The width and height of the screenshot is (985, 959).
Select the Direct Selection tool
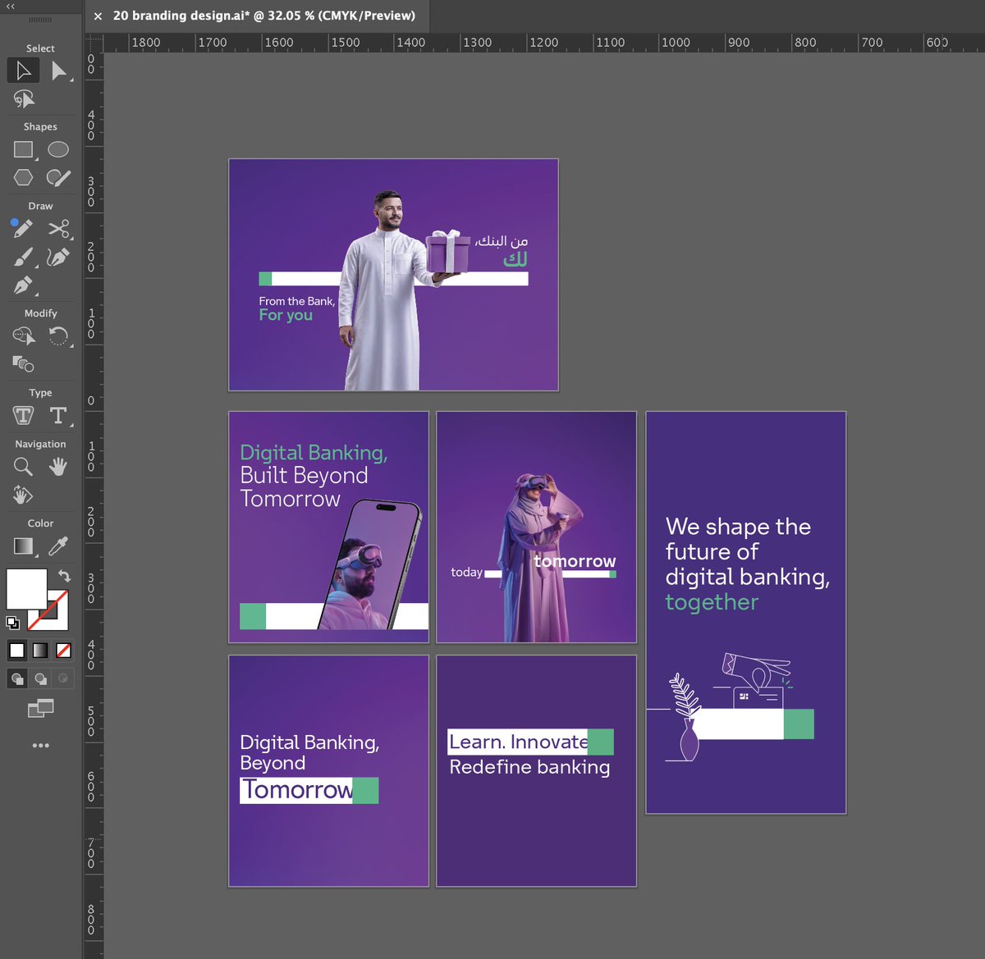tap(58, 71)
